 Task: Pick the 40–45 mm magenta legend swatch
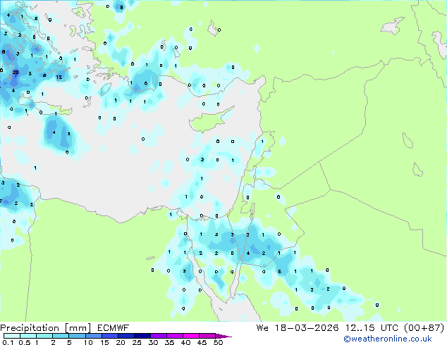point(191,336)
